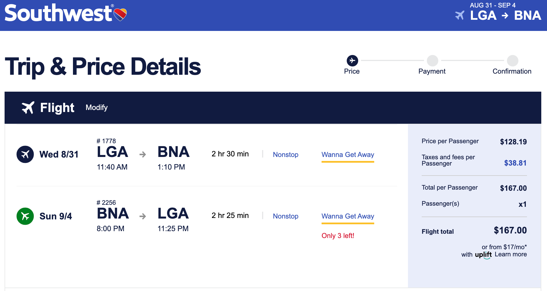Image resolution: width=547 pixels, height=291 pixels.
Task: Select Wanna Get Away fare for departing flight
Action: (348, 155)
